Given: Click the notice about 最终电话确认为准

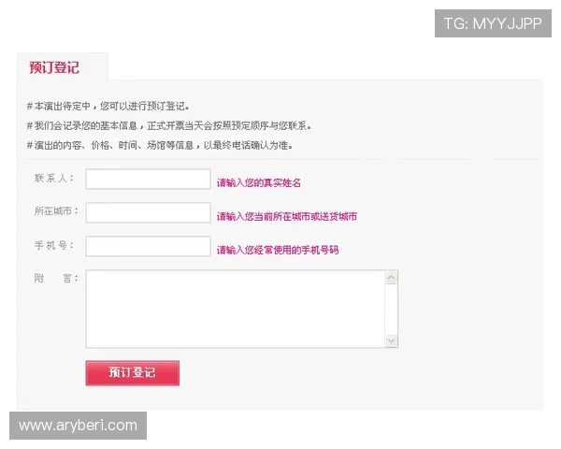Looking at the screenshot, I should [x=160, y=145].
